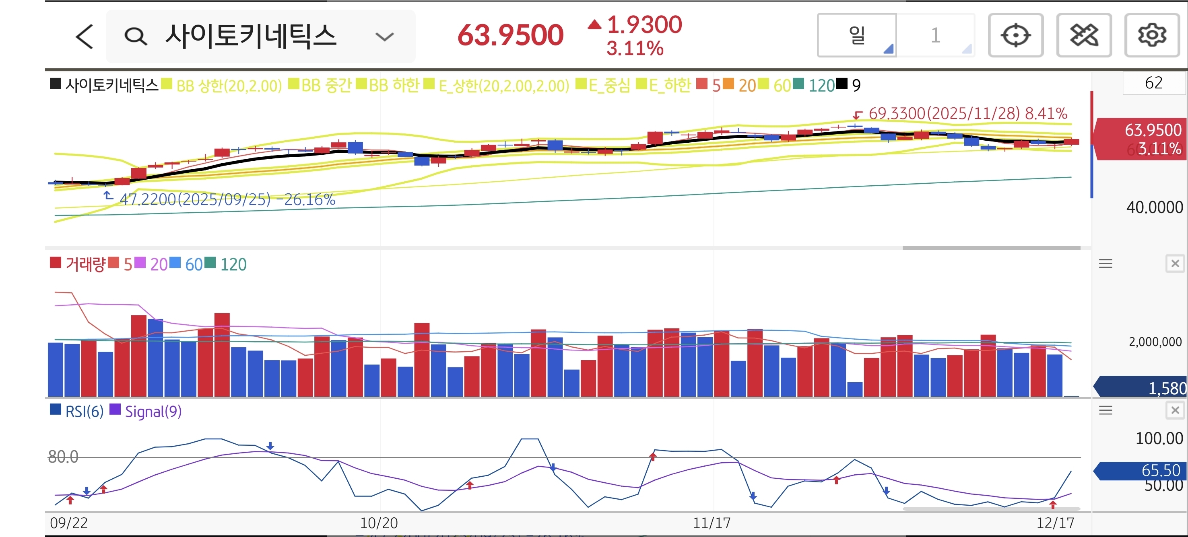Activate the crosshair tracking icon
This screenshot has width=1188, height=537.
1015,35
